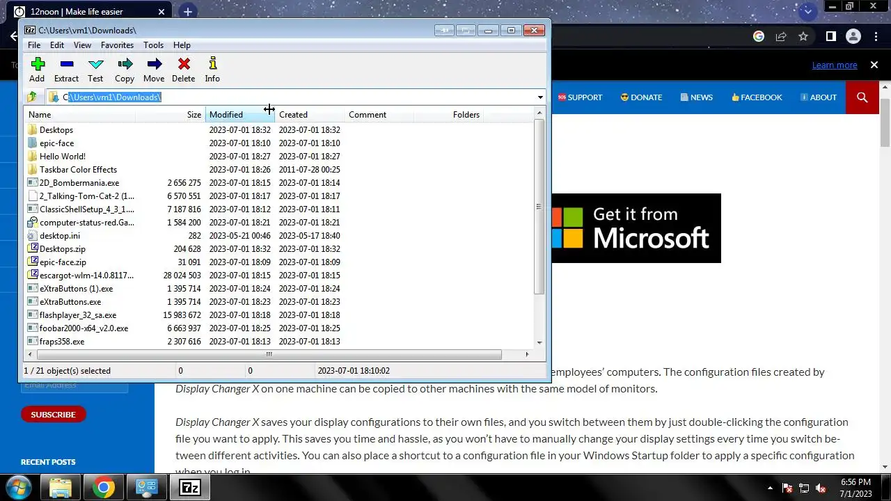Click the Extract toolbar icon
Screen dimensions: 891x501
coord(67,64)
